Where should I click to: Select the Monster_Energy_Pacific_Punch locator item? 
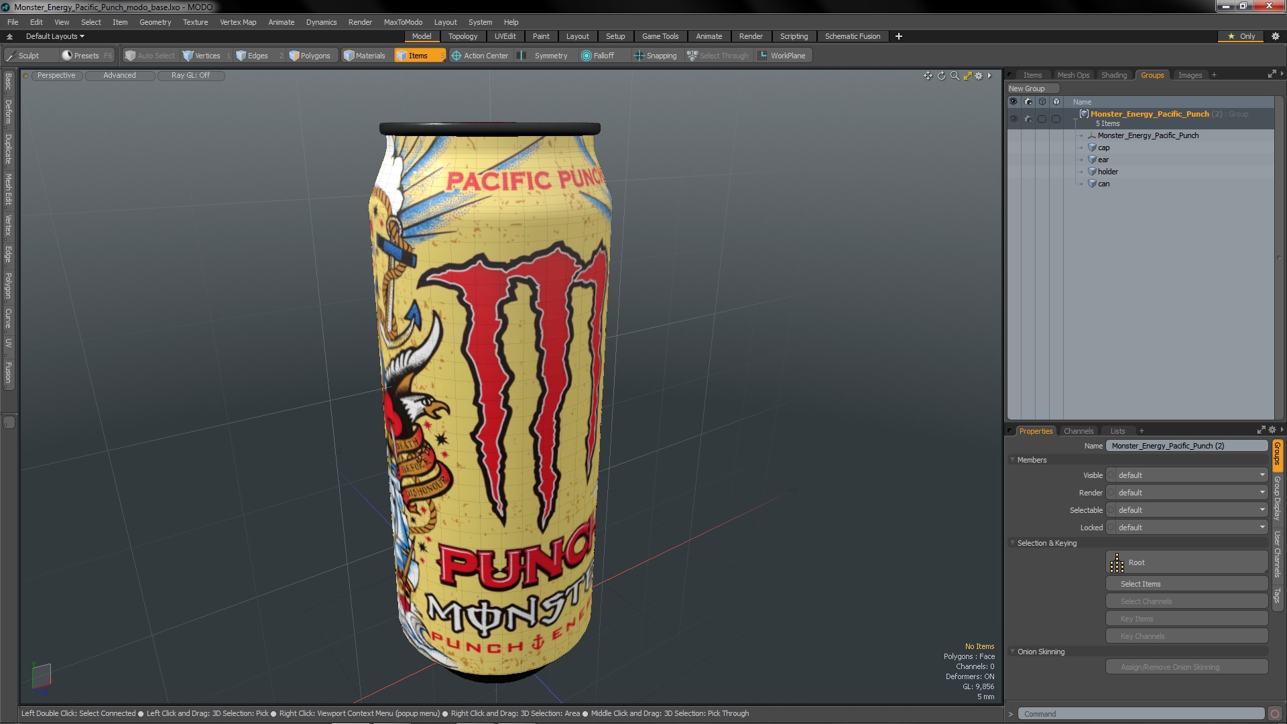(1148, 135)
